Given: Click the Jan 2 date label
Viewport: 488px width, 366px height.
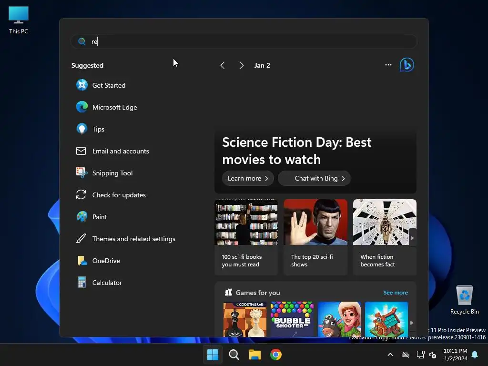Looking at the screenshot, I should (262, 65).
